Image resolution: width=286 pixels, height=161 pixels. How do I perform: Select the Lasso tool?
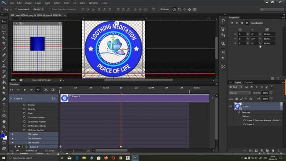point(4,33)
